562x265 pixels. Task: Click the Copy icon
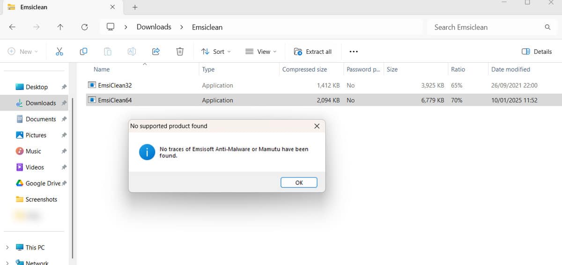click(83, 52)
